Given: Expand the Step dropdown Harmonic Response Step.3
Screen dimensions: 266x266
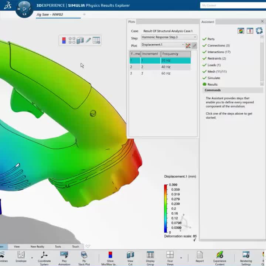Looking at the screenshot, I should [169, 37].
